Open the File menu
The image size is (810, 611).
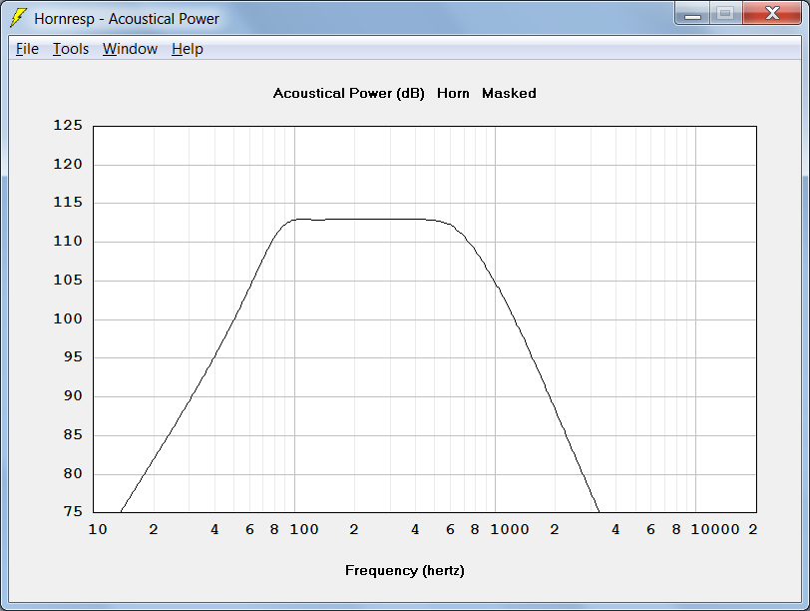click(x=27, y=49)
